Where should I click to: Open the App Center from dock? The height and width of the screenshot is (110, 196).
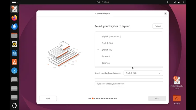coord(14,62)
